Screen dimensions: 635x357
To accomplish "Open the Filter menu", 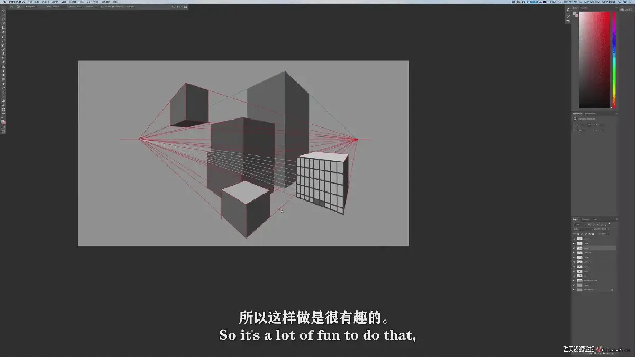I will point(81,2).
